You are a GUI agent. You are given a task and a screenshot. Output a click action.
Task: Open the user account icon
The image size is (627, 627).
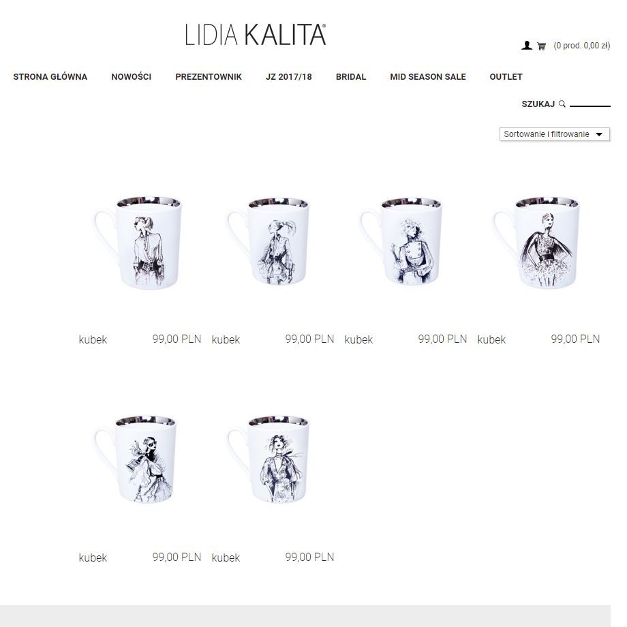pyautogui.click(x=527, y=46)
